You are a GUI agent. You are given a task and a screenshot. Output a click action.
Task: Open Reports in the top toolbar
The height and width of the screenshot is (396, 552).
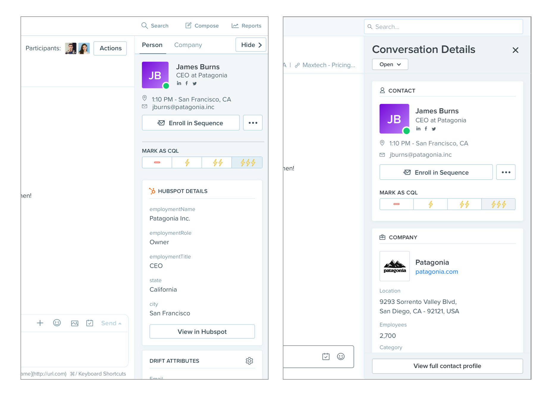pyautogui.click(x=246, y=26)
